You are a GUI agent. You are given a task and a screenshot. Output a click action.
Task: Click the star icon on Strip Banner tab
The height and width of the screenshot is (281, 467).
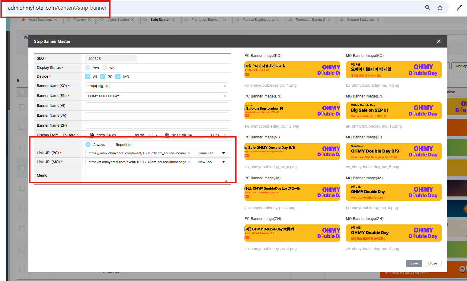pos(145,20)
